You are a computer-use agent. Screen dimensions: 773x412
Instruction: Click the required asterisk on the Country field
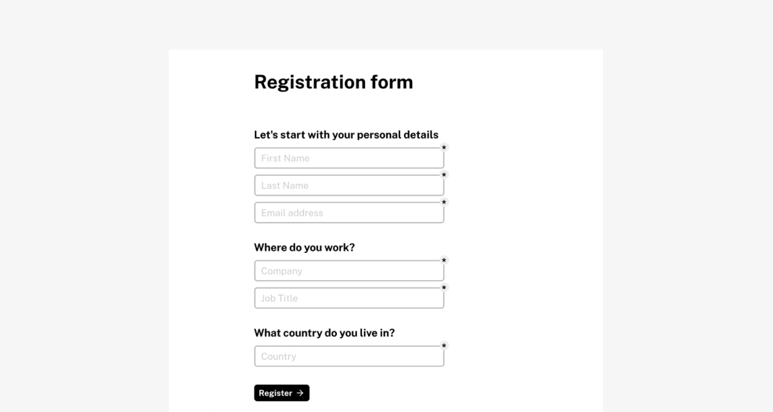[x=444, y=346]
